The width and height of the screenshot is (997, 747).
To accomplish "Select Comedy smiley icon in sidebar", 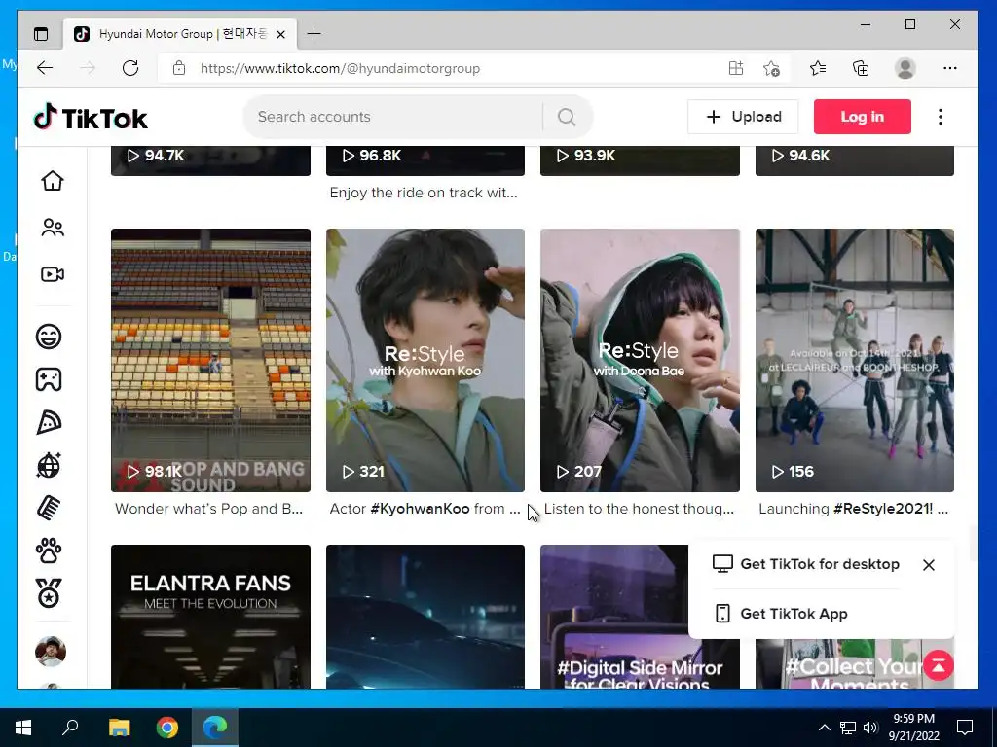I will pyautogui.click(x=49, y=337).
